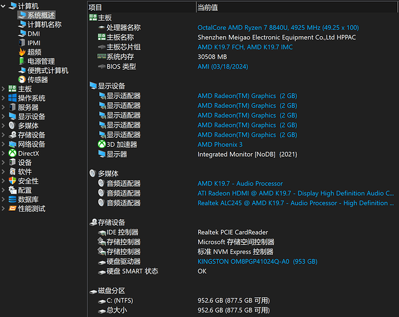Screen dimensions: 399x317
Task: Click the overclock flame icon
Action: point(22,52)
